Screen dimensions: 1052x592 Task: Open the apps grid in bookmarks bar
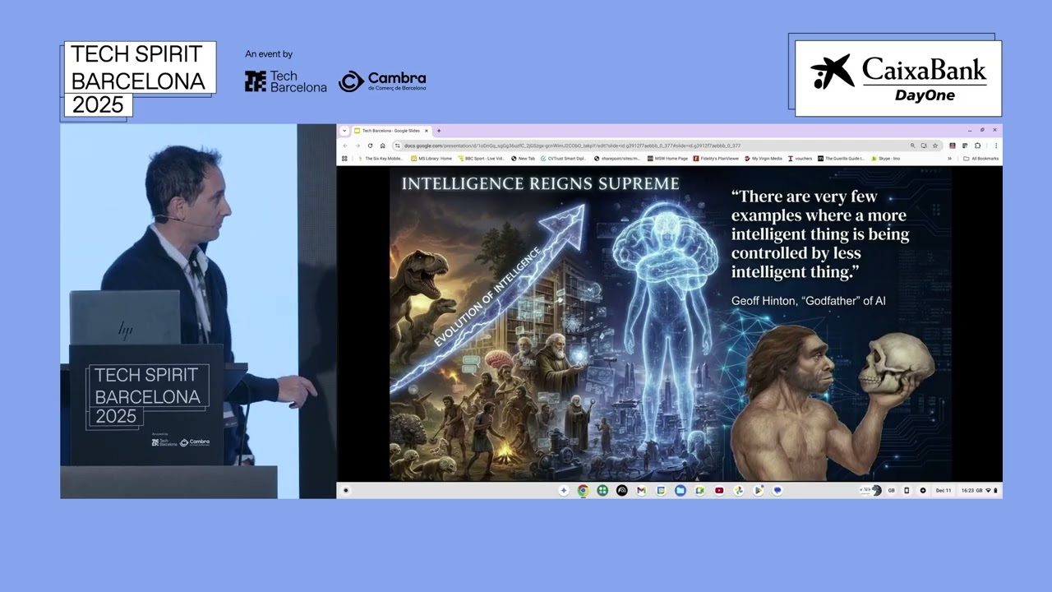tap(344, 158)
